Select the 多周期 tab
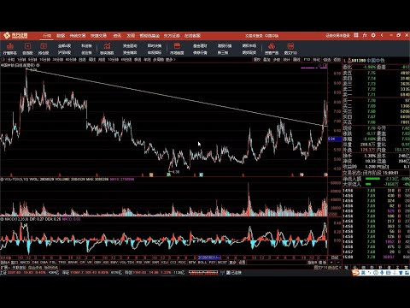 [159, 60]
